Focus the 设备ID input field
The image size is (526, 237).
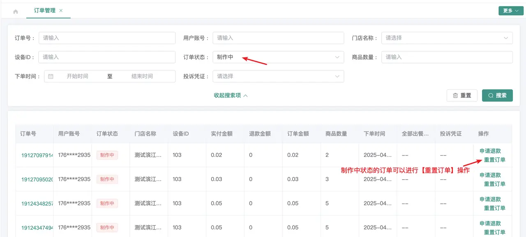[107, 57]
